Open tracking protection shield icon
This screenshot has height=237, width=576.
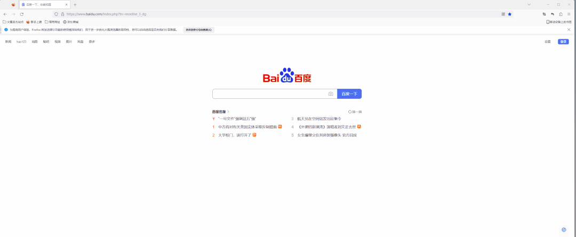pyautogui.click(x=56, y=14)
